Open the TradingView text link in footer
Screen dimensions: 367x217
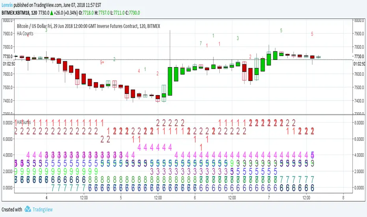tap(43, 210)
